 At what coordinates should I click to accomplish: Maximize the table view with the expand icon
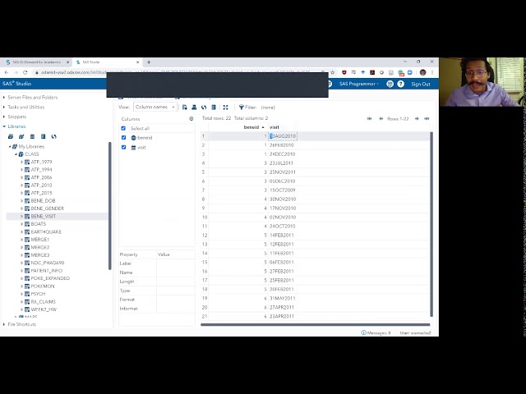click(x=225, y=108)
